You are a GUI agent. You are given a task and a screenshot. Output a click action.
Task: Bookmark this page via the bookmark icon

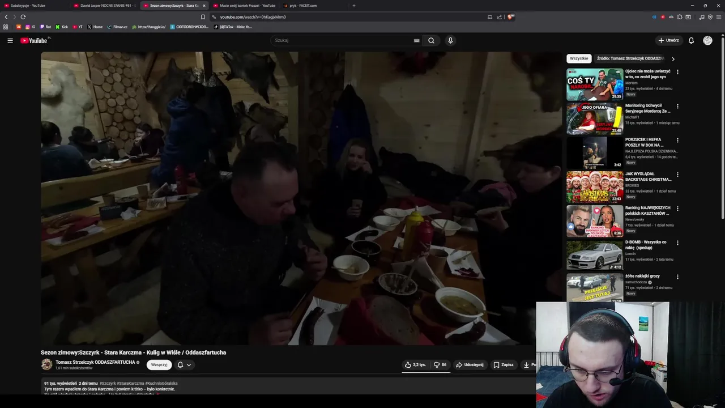(203, 17)
